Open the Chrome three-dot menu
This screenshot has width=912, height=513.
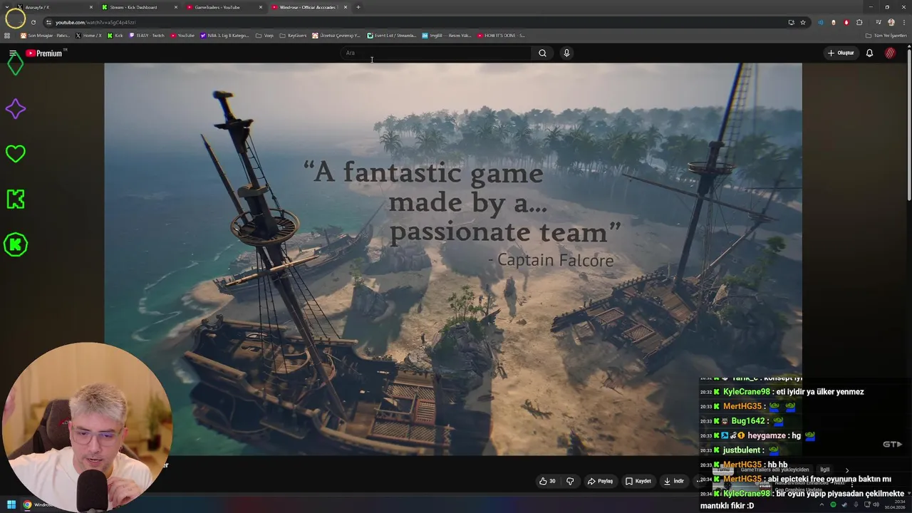click(903, 22)
